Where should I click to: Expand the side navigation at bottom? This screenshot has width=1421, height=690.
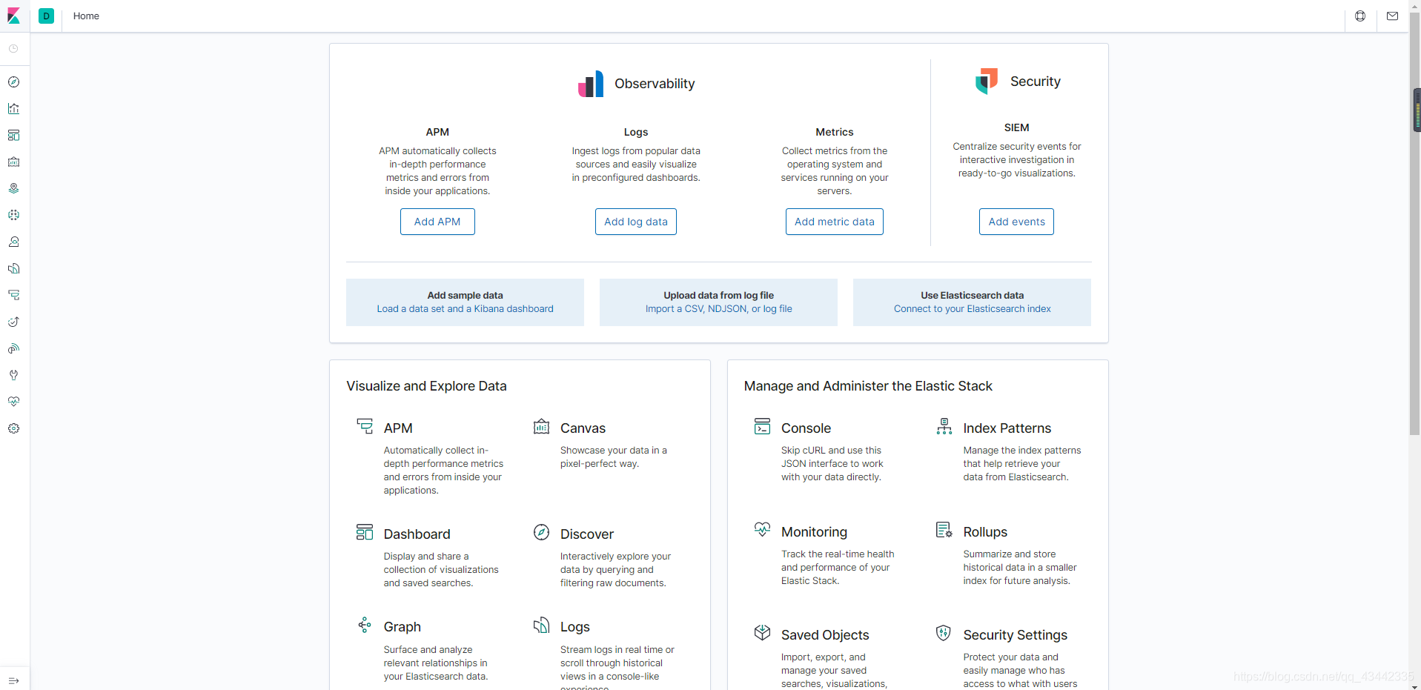point(13,680)
